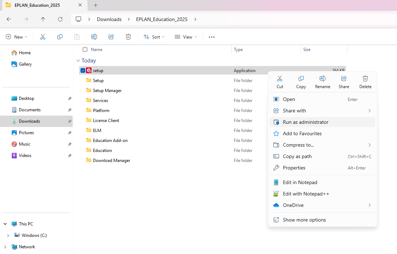This screenshot has width=397, height=254.
Task: Open the See more toolbar menu
Action: (x=211, y=37)
